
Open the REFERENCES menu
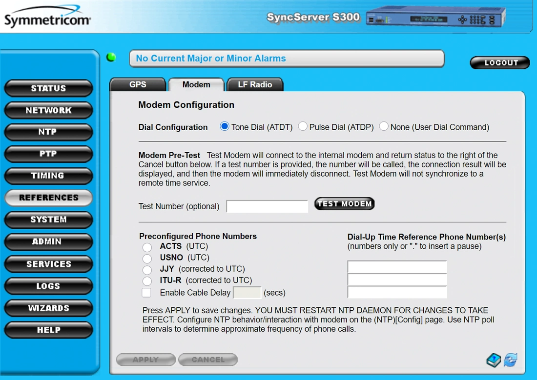coord(49,198)
